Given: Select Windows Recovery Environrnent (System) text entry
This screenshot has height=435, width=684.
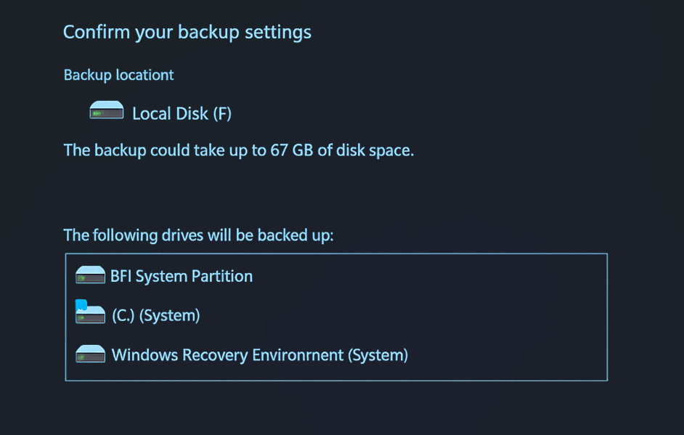Looking at the screenshot, I should [x=259, y=355].
